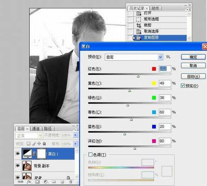
Task: Open the History panel flyout menu
Action: click(x=188, y=10)
